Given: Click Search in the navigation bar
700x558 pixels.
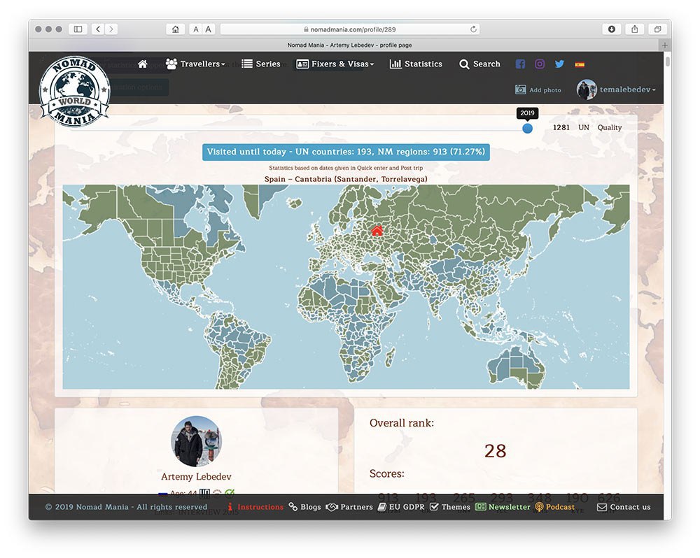Looking at the screenshot, I should 479,64.
